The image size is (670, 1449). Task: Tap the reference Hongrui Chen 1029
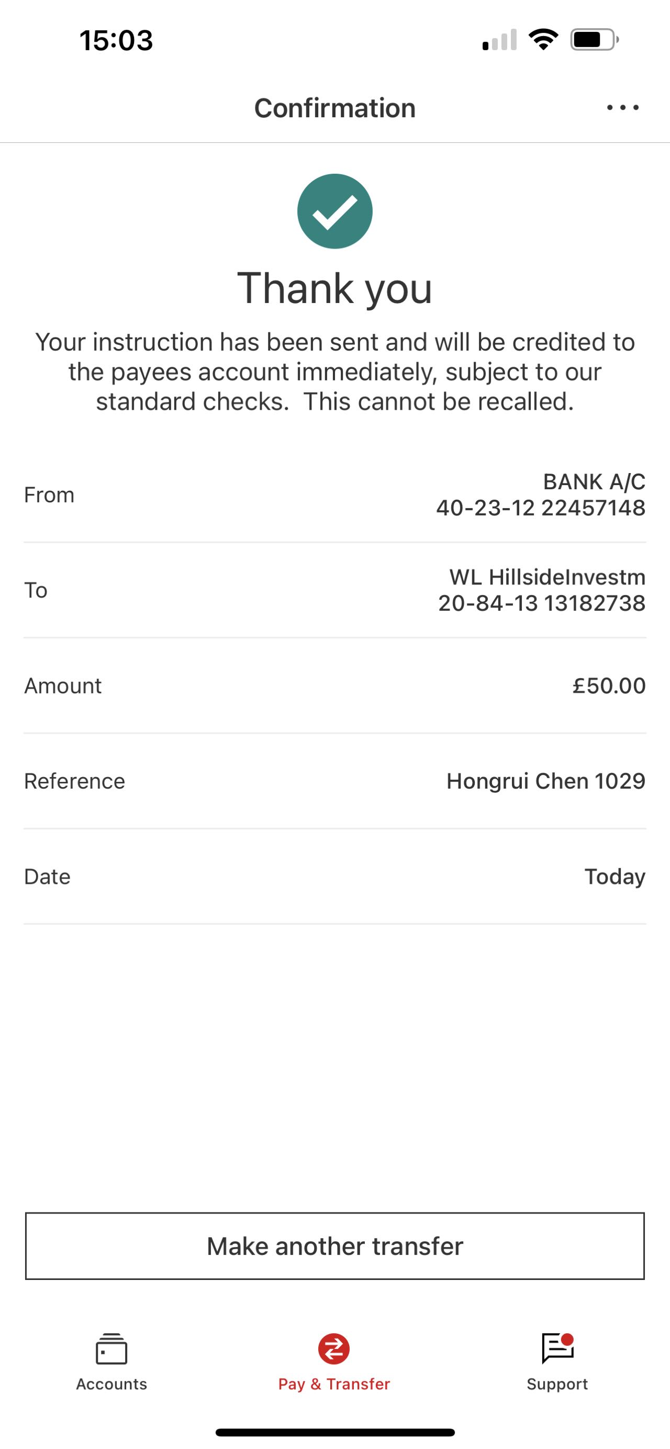(545, 781)
